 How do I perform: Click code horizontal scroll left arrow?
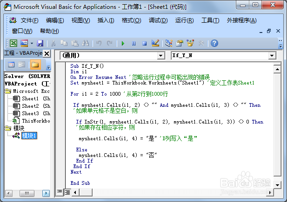coord(75,192)
